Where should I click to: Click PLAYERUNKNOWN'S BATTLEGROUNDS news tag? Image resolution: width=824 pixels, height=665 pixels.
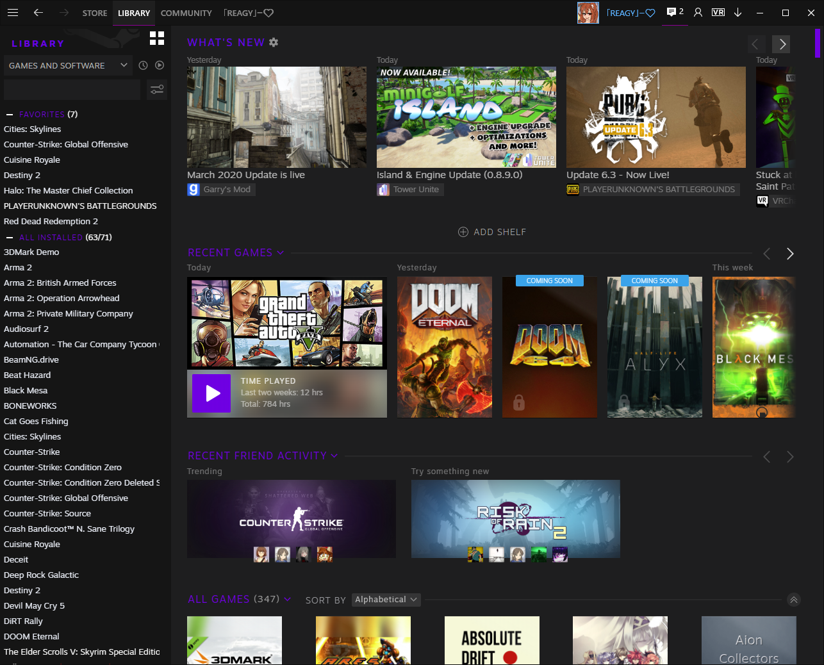pyautogui.click(x=659, y=190)
